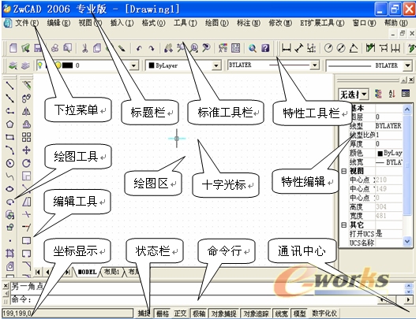Open the 格式(O) menu

153,24
